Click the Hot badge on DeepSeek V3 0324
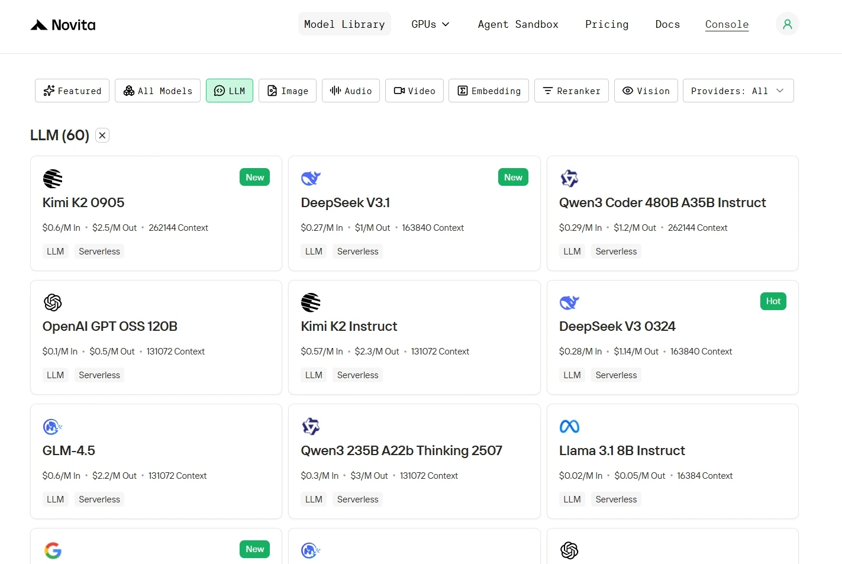This screenshot has width=842, height=564. tap(773, 301)
